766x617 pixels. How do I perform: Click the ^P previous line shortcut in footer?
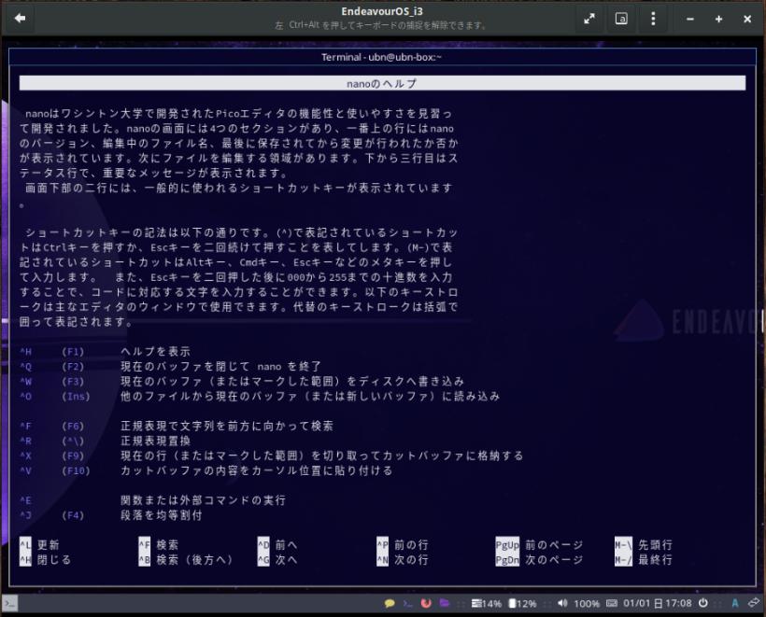click(403, 545)
